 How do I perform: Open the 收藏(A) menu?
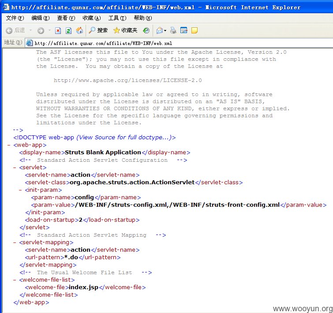92,18
